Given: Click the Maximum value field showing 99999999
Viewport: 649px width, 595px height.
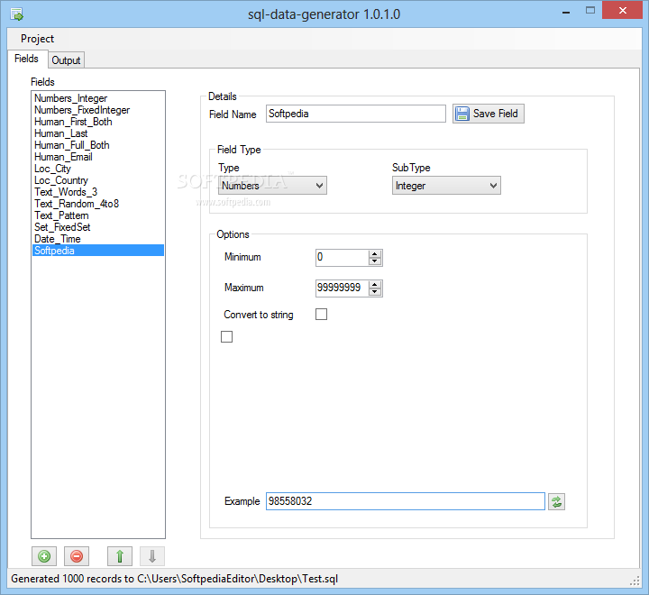Looking at the screenshot, I should 343,288.
